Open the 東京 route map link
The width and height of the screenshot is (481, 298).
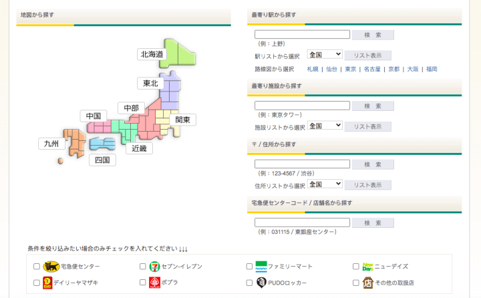[x=350, y=69]
